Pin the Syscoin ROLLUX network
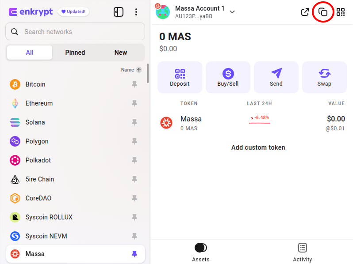The height and width of the screenshot is (264, 353). (x=134, y=217)
